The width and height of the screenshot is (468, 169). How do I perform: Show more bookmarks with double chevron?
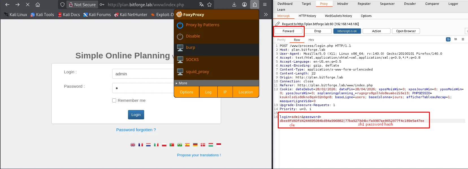[266, 14]
